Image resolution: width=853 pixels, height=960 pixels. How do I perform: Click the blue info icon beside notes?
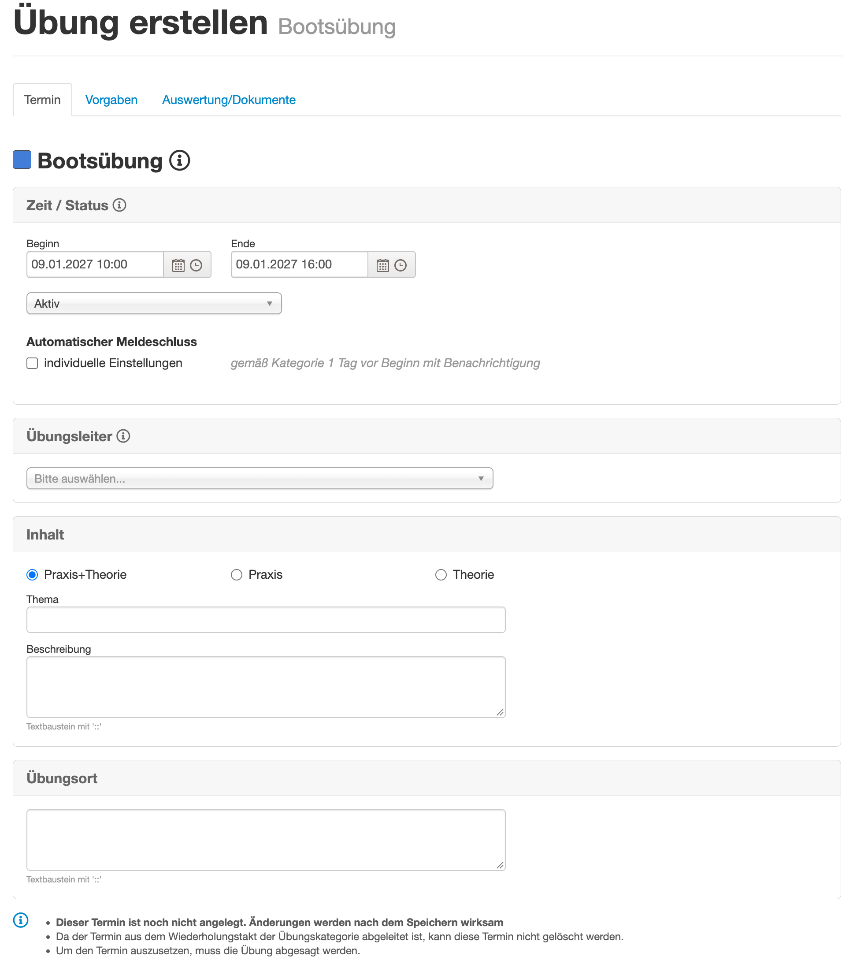(x=21, y=919)
